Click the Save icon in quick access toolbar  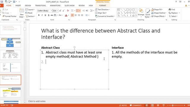click(x=2, y=2)
